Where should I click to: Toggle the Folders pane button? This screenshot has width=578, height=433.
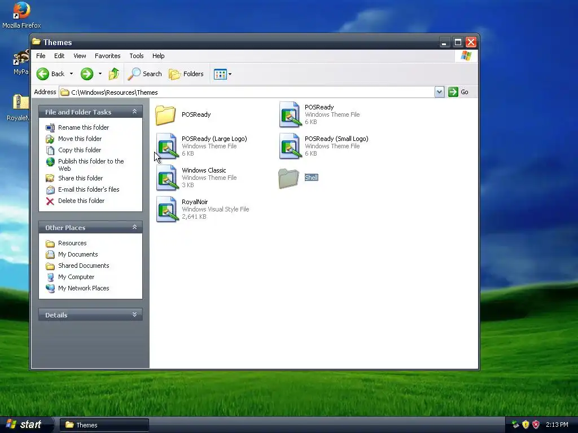click(x=186, y=74)
